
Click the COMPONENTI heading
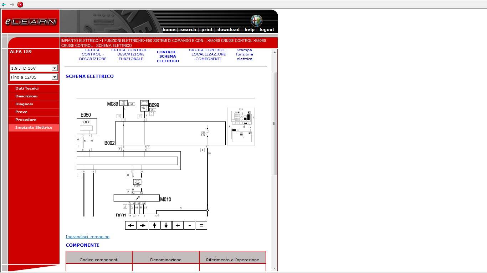[82, 245]
